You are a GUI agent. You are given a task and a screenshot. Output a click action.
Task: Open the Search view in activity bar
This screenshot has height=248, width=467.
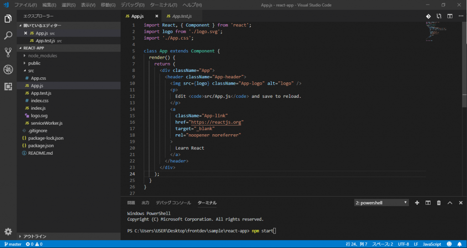tap(8, 36)
